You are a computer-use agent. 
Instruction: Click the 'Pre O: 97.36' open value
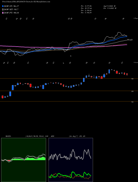(x=86, y=6)
